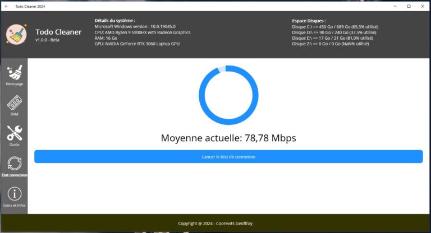Click the Détails du système heading
Screen dimensions: 431x233
coord(114,20)
